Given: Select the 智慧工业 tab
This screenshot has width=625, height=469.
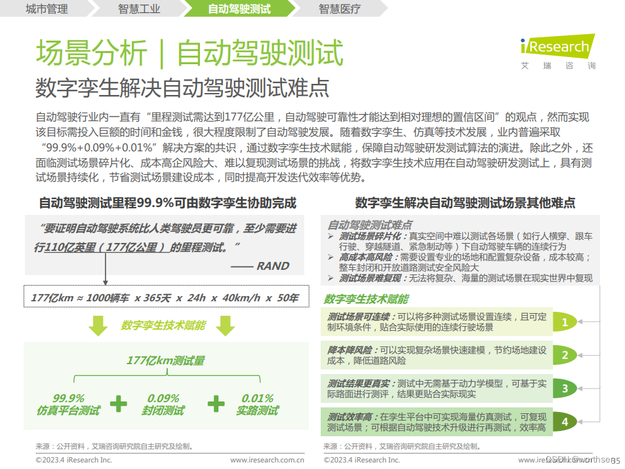Looking at the screenshot, I should click(x=139, y=9).
